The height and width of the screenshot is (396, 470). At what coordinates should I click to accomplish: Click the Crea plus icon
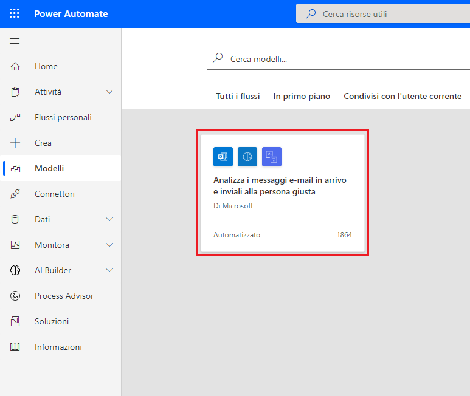(x=15, y=143)
